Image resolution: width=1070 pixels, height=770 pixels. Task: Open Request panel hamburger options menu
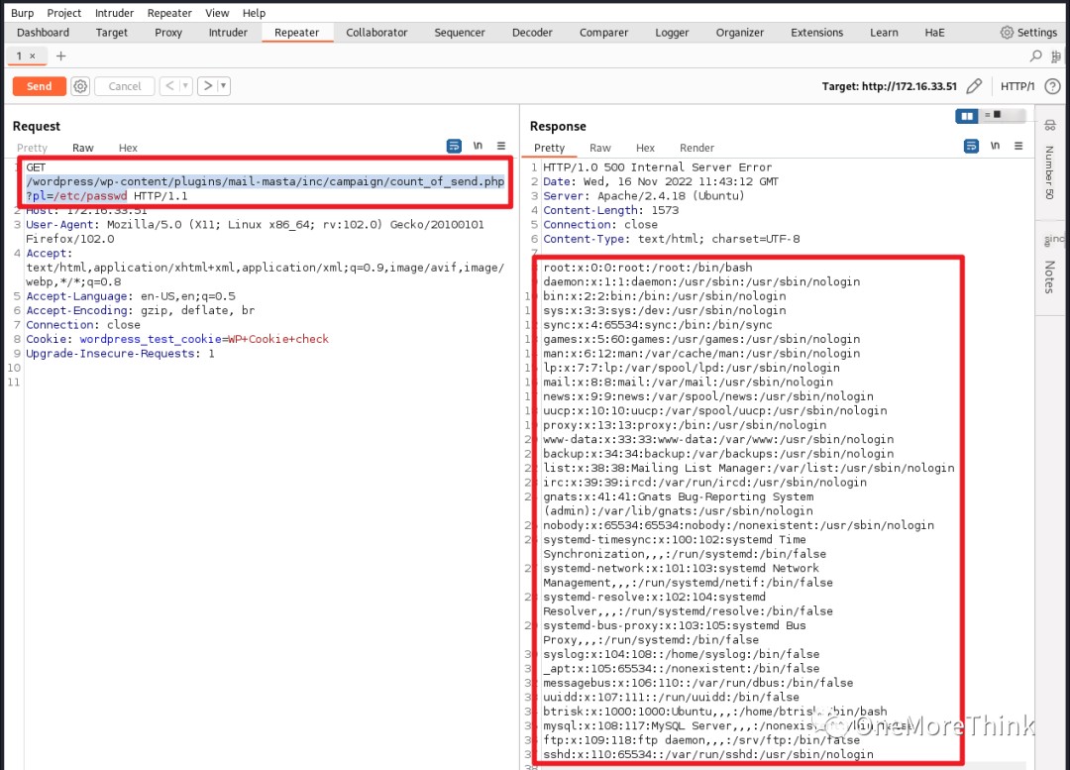tap(501, 146)
